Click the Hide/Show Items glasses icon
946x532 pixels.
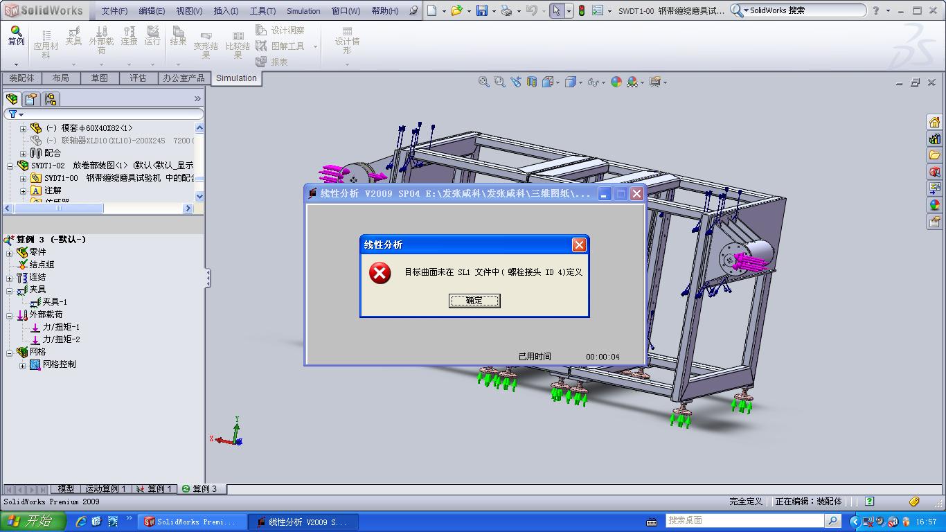point(593,82)
